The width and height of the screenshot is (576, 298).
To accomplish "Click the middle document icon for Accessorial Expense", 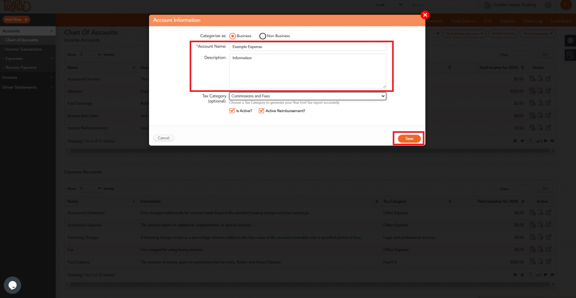I will pos(541,225).
